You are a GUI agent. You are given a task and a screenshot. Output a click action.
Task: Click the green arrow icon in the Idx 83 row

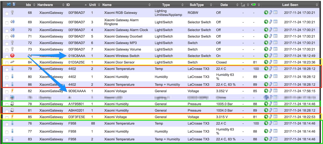pos(266,139)
